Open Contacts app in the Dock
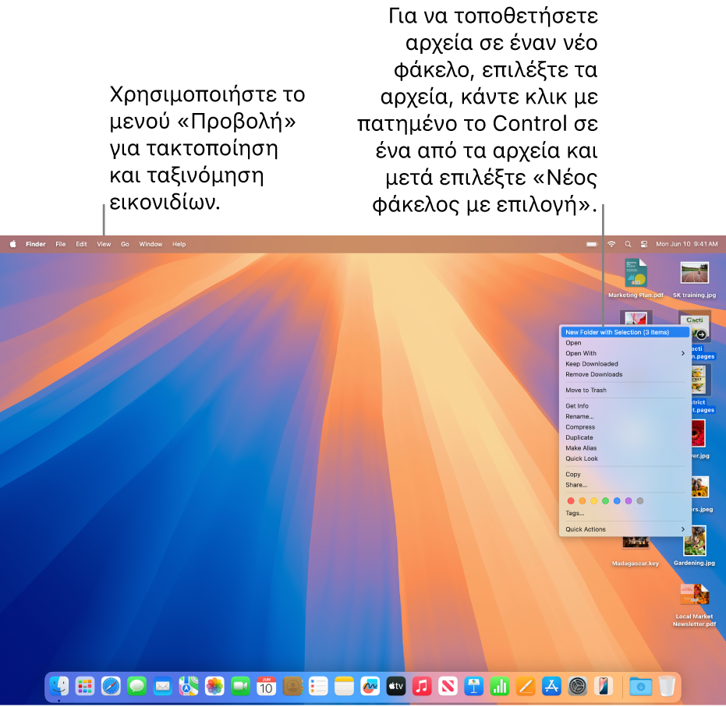The height and width of the screenshot is (707, 726). 292,686
